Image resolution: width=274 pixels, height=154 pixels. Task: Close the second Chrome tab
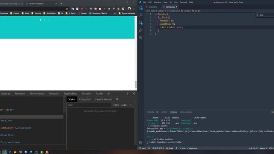[x=56, y=4]
